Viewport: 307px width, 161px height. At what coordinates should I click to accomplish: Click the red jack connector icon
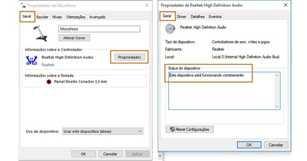pos(49,82)
